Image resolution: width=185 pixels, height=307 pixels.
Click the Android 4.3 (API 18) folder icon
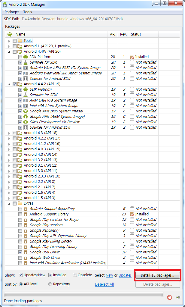tap(20, 133)
